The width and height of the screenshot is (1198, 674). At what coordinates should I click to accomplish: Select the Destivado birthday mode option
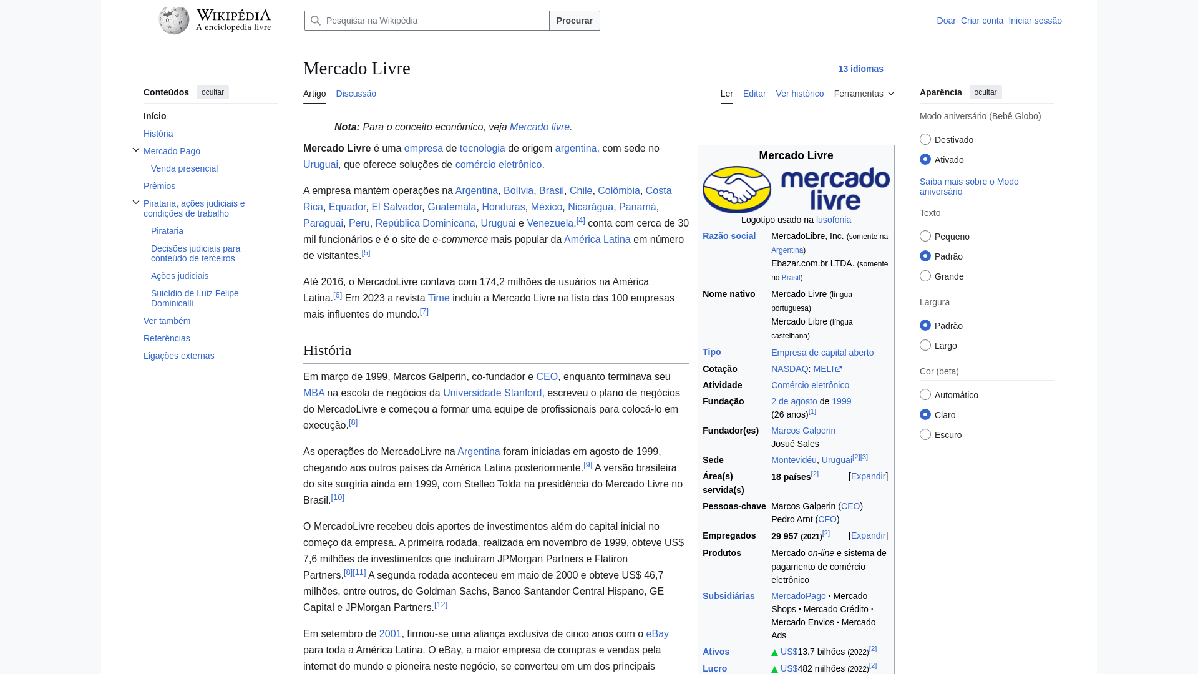point(925,139)
